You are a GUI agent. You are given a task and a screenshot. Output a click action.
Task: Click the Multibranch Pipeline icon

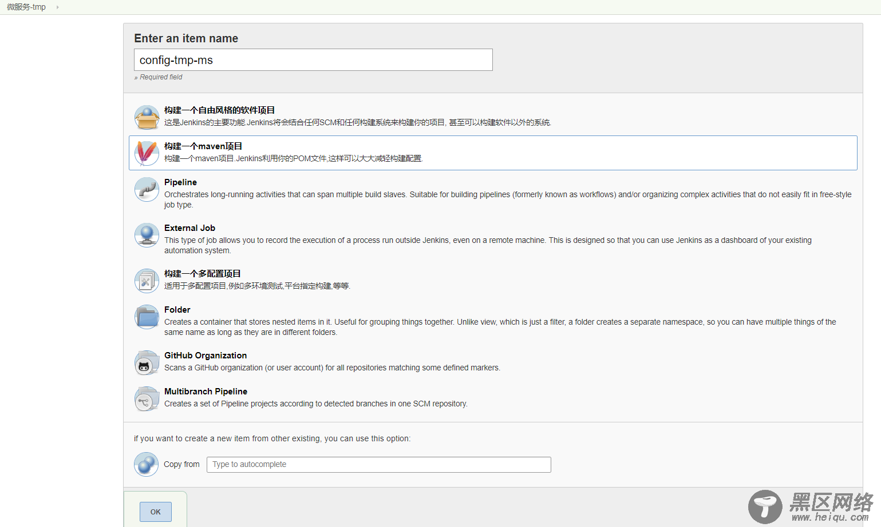point(147,398)
